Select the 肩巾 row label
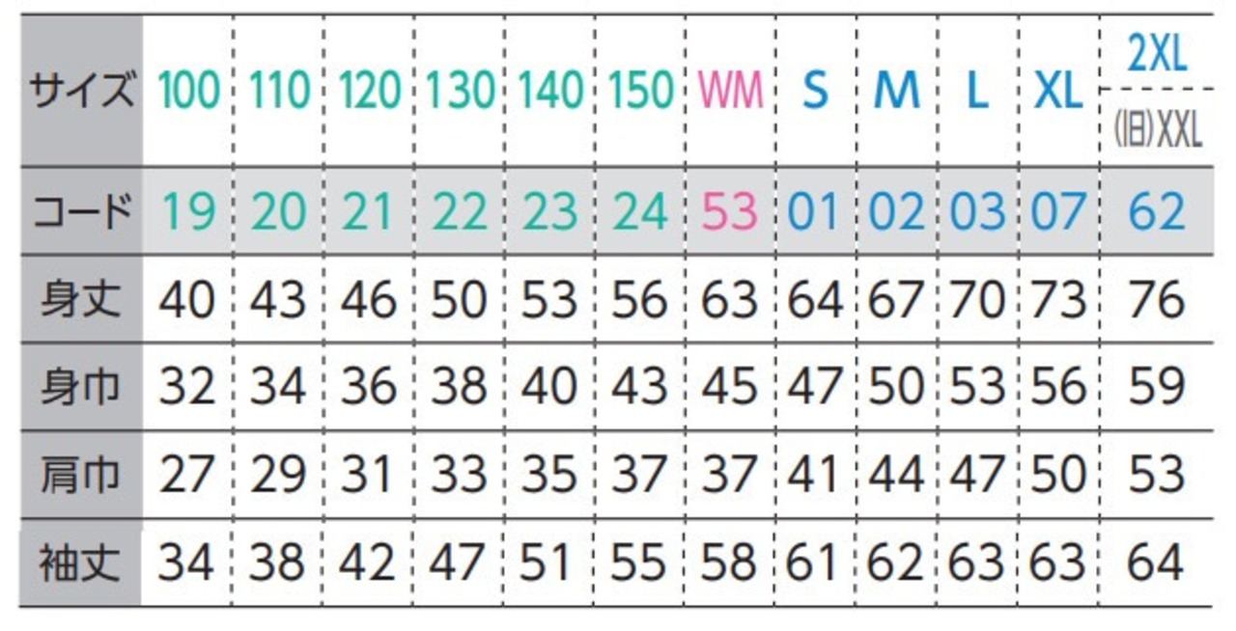 81,475
